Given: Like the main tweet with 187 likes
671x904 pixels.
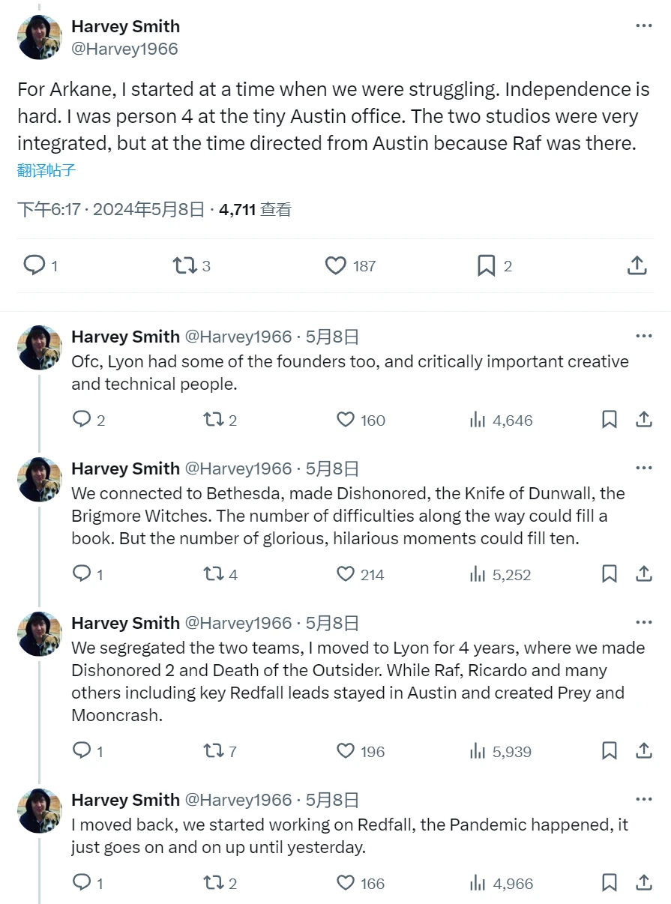Looking at the screenshot, I should [x=336, y=265].
